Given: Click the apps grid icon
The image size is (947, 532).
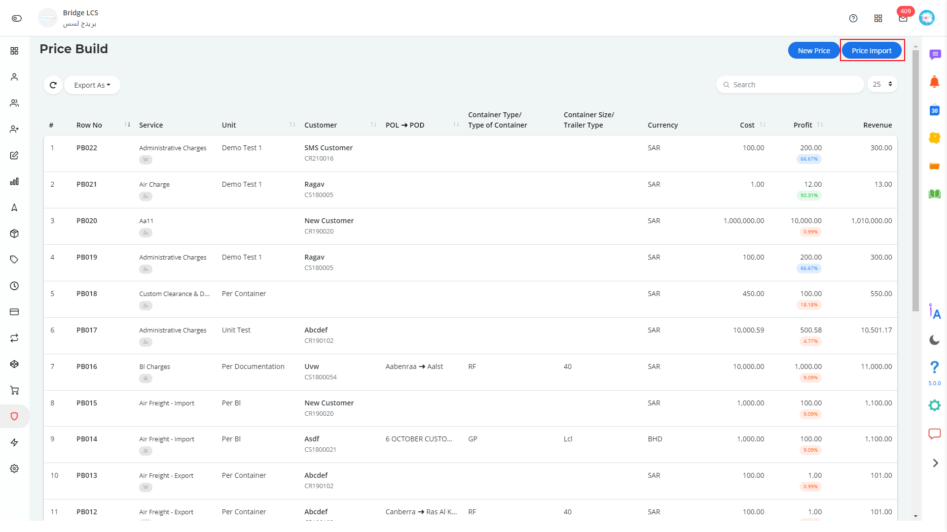Looking at the screenshot, I should (x=878, y=18).
